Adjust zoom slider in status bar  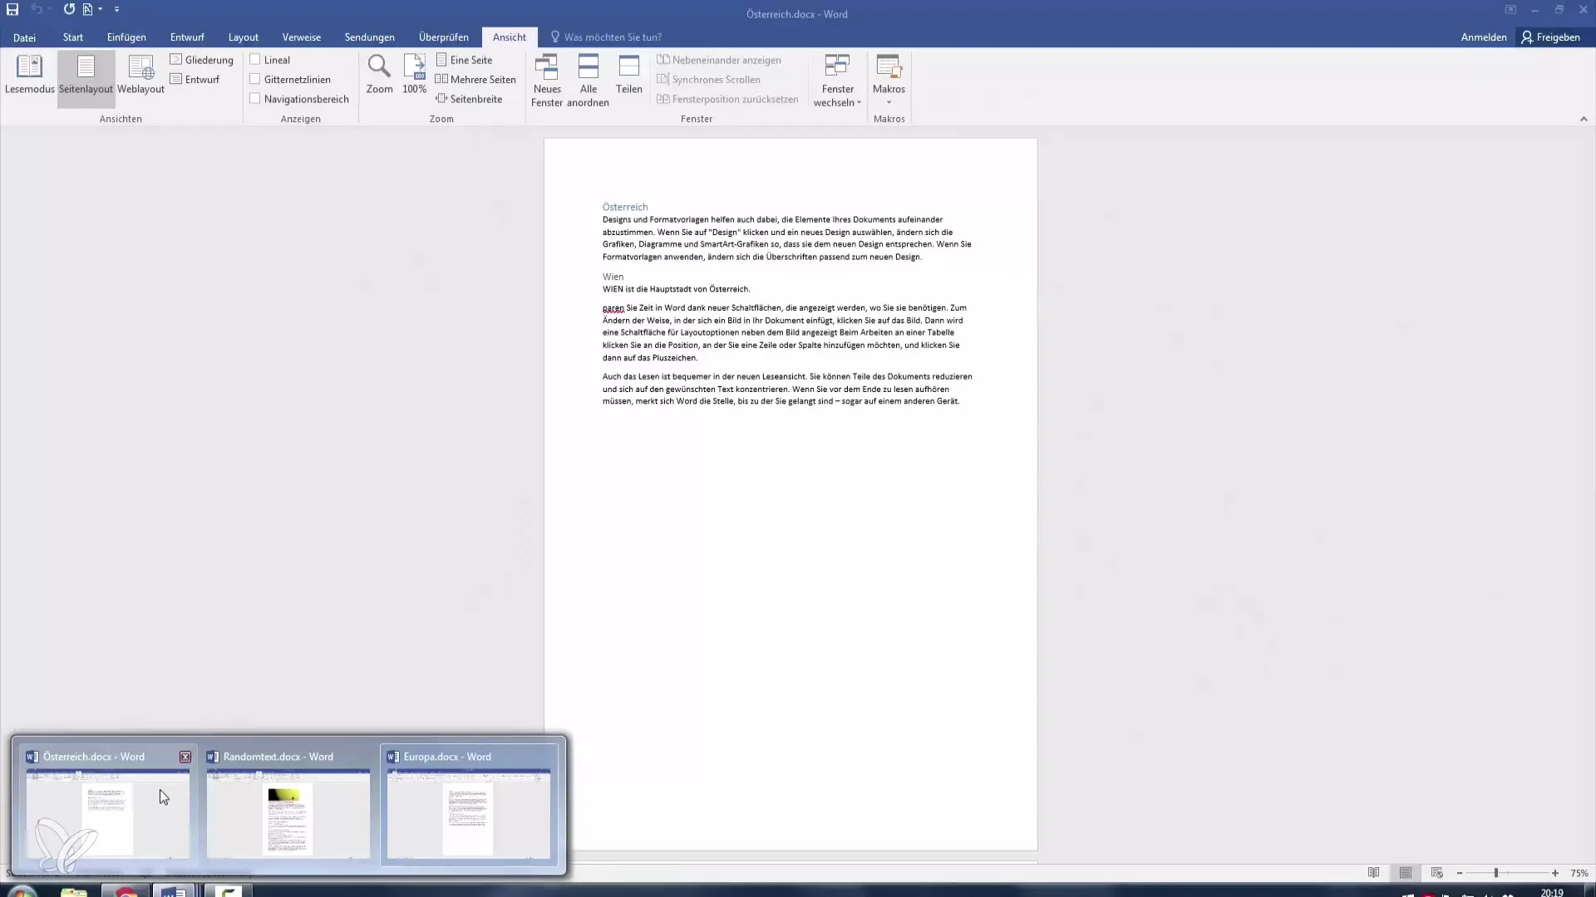tap(1495, 873)
